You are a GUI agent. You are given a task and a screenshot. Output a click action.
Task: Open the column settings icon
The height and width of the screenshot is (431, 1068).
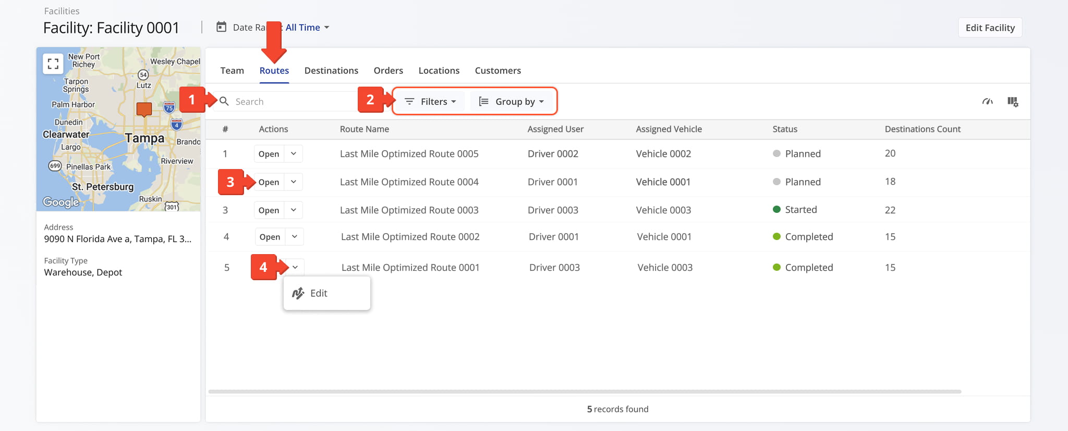coord(1012,102)
